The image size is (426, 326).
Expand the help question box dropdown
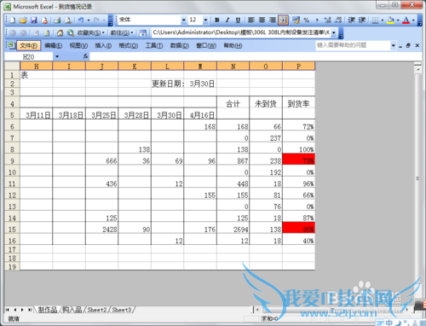394,45
